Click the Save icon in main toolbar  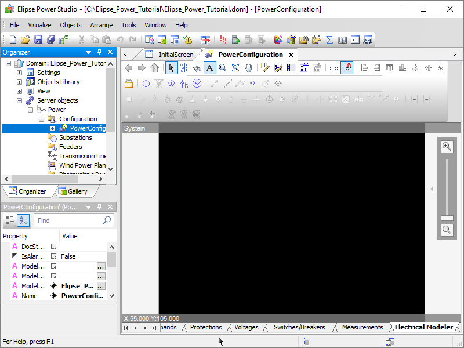click(x=38, y=40)
